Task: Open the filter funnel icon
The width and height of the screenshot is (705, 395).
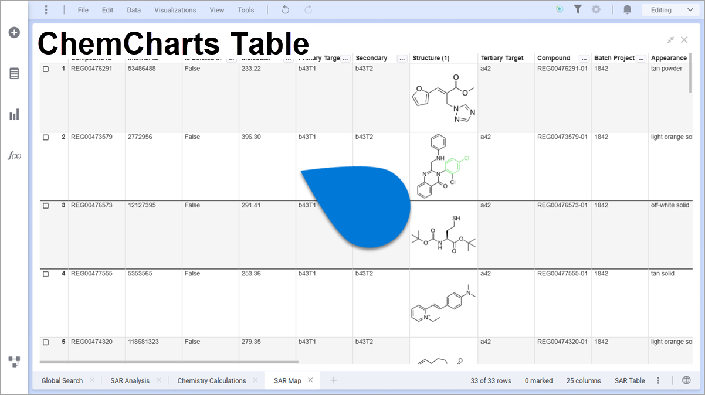Action: (578, 9)
